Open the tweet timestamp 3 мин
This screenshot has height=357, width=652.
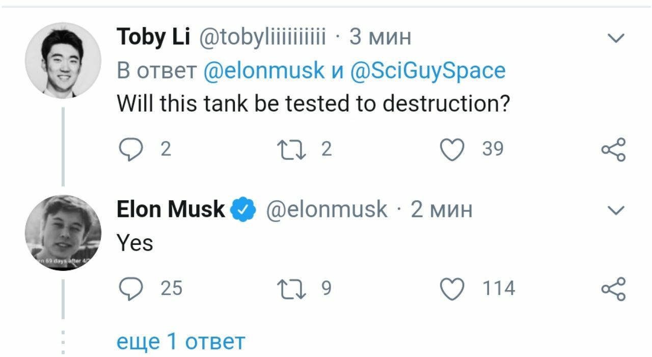(380, 37)
